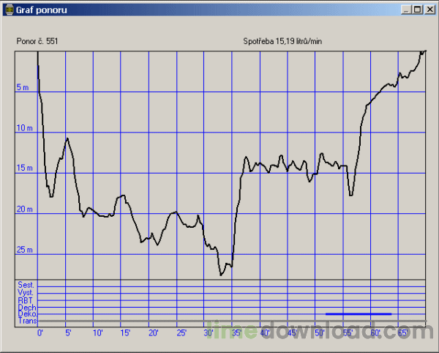Click the profile peak near 5 minutes
Viewport: 439px width, 353px height.
click(x=67, y=138)
